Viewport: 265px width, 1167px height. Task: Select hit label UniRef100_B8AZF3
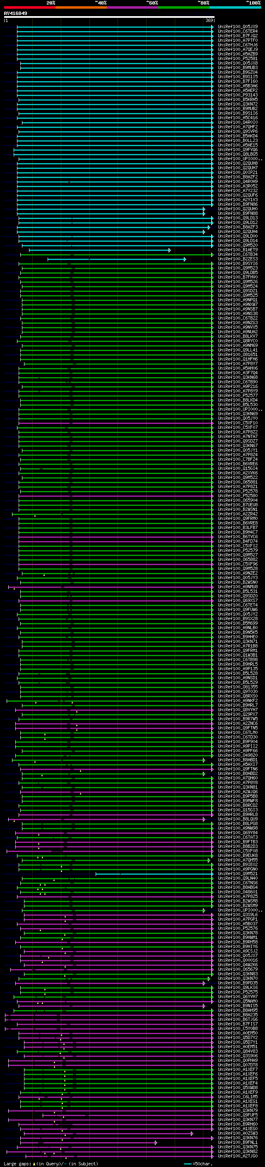(x=238, y=227)
